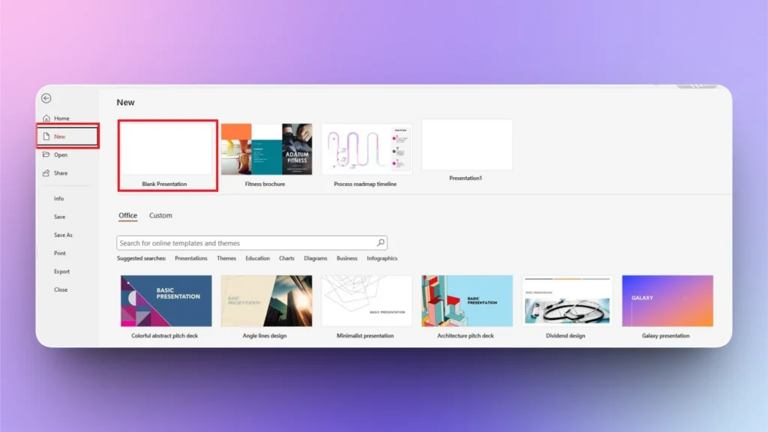
Task: Click the Presentations suggested search link
Action: click(191, 258)
